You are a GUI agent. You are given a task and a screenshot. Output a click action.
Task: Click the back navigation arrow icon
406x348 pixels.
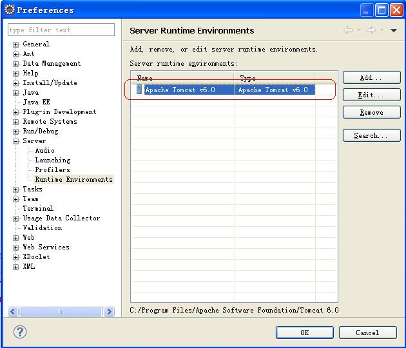pos(348,30)
